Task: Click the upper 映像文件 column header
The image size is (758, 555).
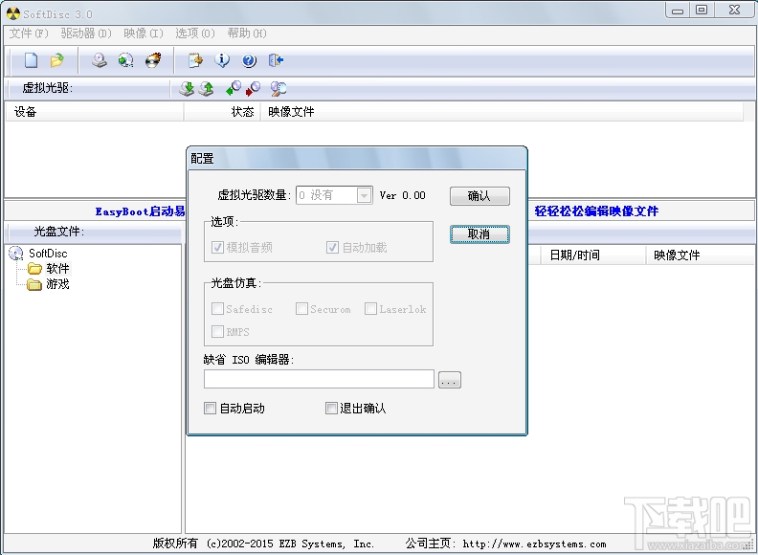Action: [x=502, y=112]
